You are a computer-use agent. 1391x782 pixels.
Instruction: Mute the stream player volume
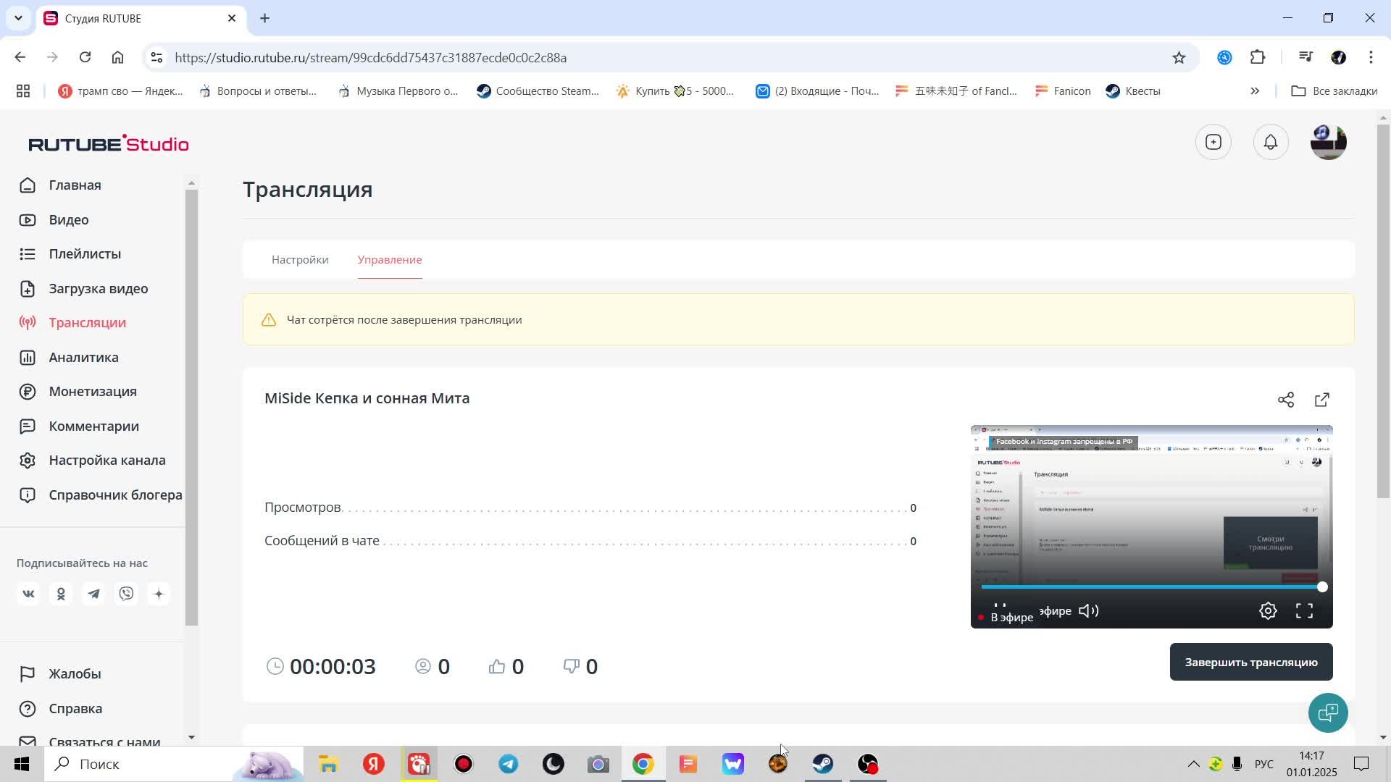point(1089,611)
